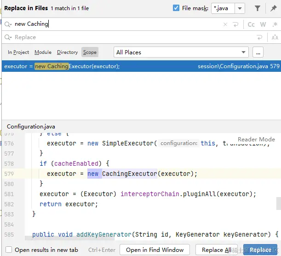Click Reader Mode label in preview
This screenshot has width=281, height=256.
click(256, 139)
